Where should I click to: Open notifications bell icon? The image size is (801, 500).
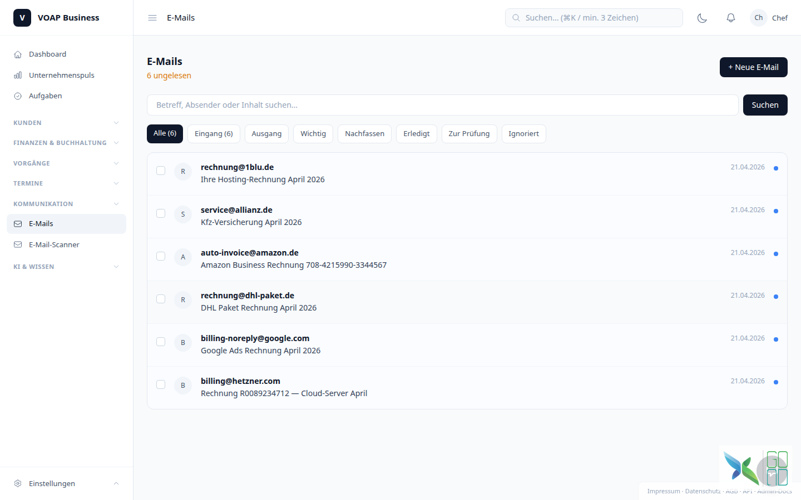coord(731,18)
